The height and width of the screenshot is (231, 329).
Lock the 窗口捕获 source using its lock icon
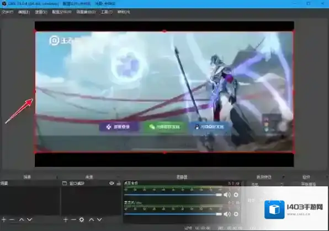pyautogui.click(x=119, y=183)
